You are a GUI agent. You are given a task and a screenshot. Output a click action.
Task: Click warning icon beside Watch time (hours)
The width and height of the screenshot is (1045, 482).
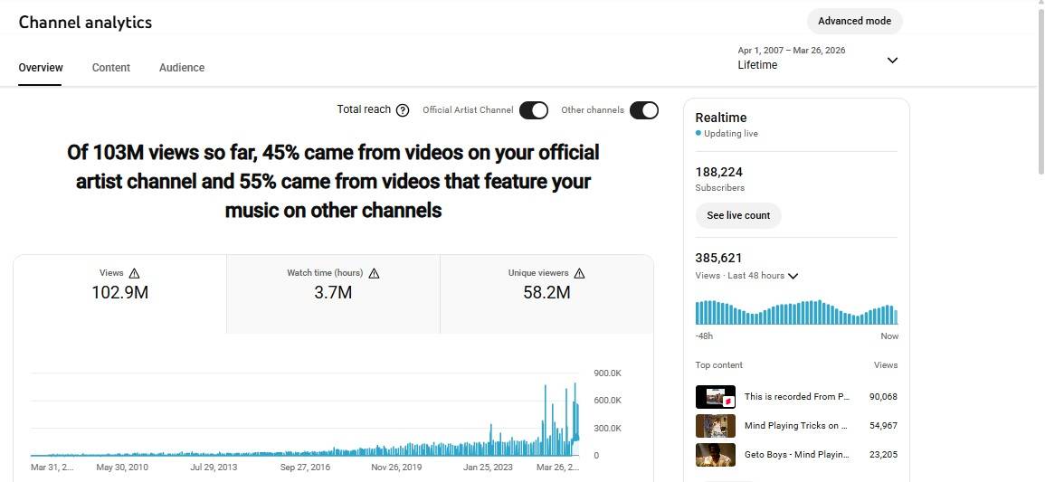(x=374, y=273)
